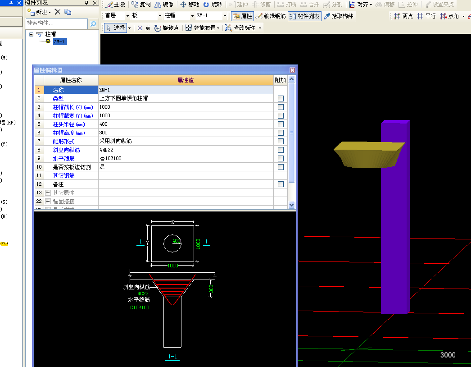This screenshot has width=471, height=367.
Task: Tick the 柱帽截宽(Y) row checkbox
Action: click(x=281, y=115)
